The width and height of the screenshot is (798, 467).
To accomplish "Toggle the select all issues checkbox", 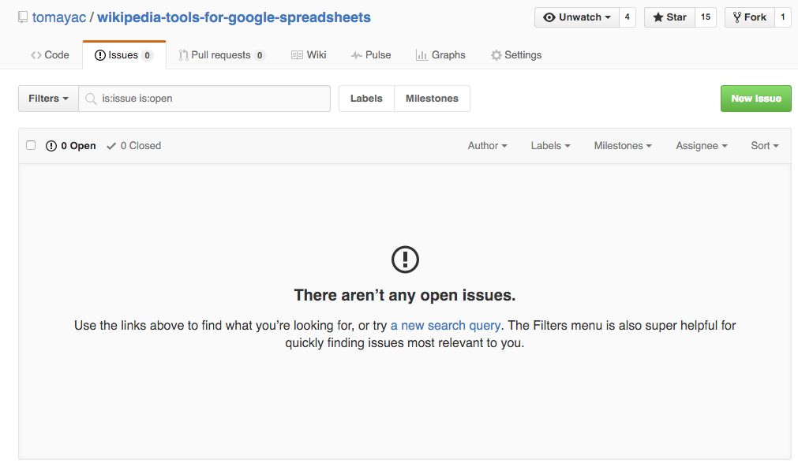I will 31,145.
